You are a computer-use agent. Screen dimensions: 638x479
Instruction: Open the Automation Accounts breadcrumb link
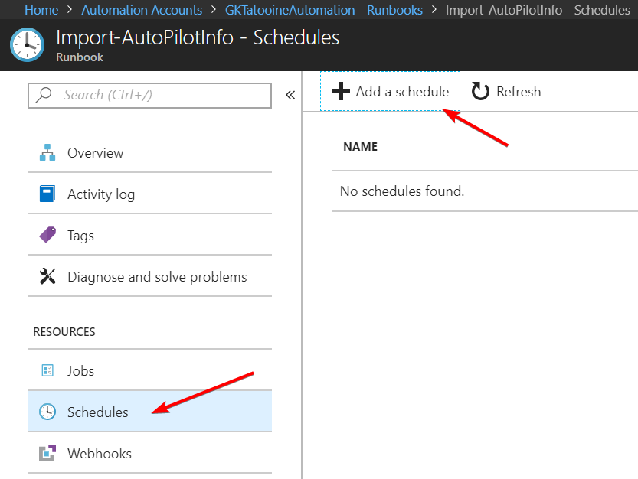coord(141,10)
